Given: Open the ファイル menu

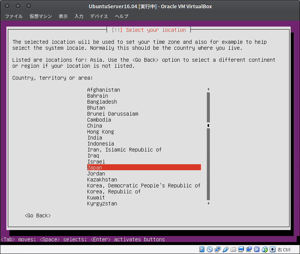Looking at the screenshot, I should click(14, 16).
